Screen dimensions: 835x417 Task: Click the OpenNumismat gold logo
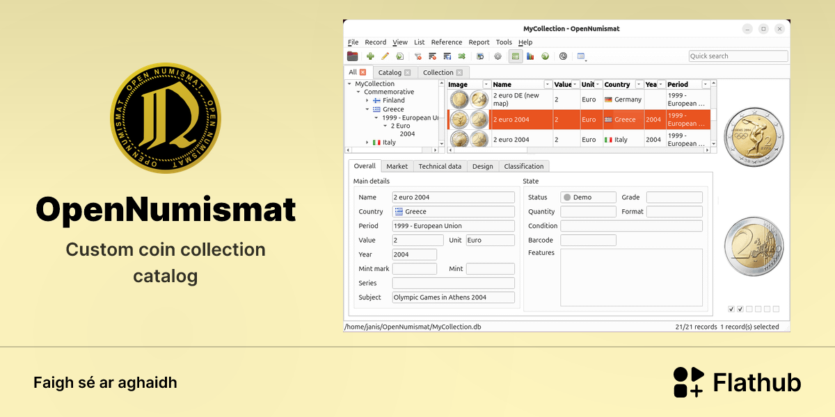click(x=166, y=118)
